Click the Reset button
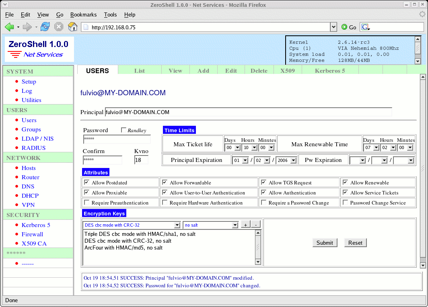The width and height of the screenshot is (428, 307). 355,243
